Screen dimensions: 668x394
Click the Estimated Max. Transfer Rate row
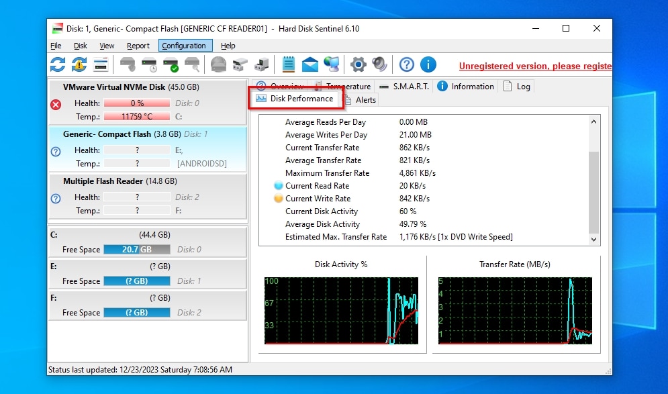[424, 237]
